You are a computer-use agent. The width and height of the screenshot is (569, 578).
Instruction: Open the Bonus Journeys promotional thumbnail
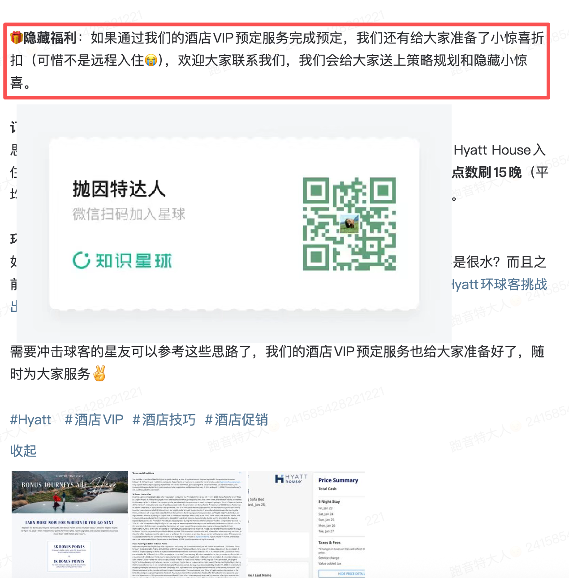pyautogui.click(x=70, y=522)
